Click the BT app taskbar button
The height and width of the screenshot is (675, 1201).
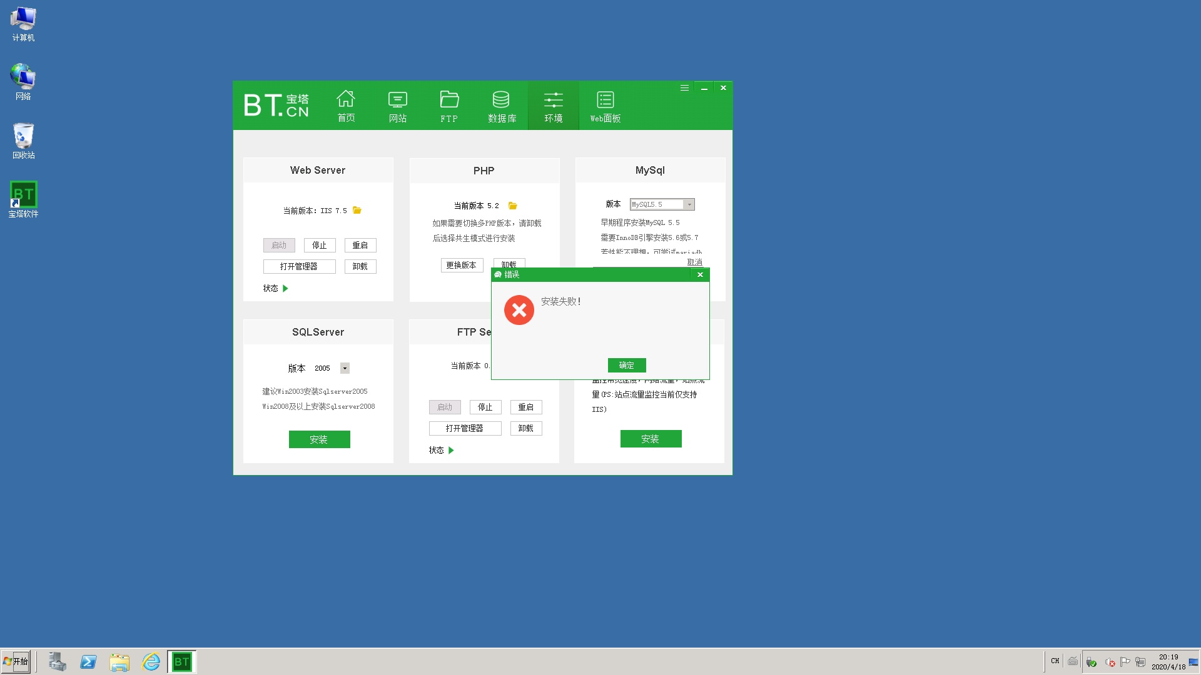tap(182, 662)
